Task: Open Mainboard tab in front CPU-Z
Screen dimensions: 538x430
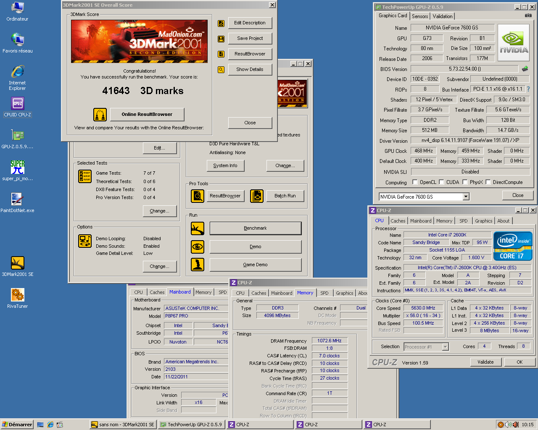Action: click(x=421, y=221)
